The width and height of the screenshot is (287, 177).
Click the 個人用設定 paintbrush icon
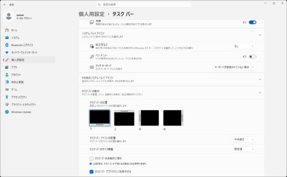click(x=7, y=60)
